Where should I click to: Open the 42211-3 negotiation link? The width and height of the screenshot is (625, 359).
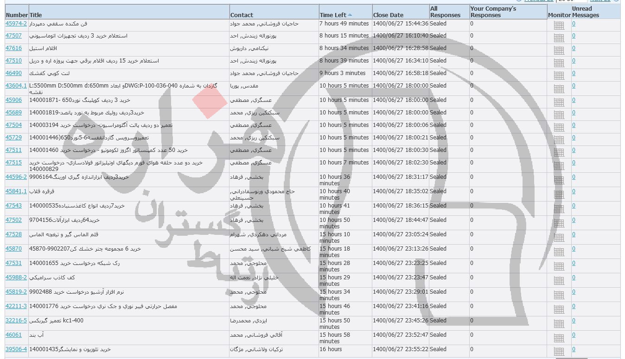(16, 306)
